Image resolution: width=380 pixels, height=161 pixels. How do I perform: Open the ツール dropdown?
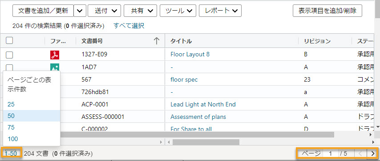[178, 11]
